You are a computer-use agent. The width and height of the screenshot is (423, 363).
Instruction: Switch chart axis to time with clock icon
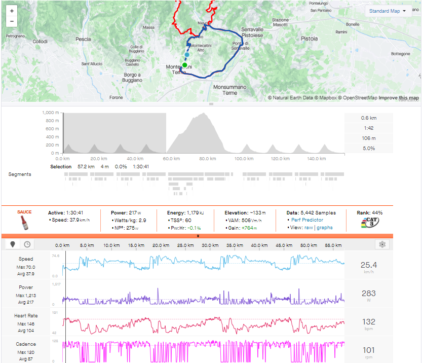coord(27,244)
